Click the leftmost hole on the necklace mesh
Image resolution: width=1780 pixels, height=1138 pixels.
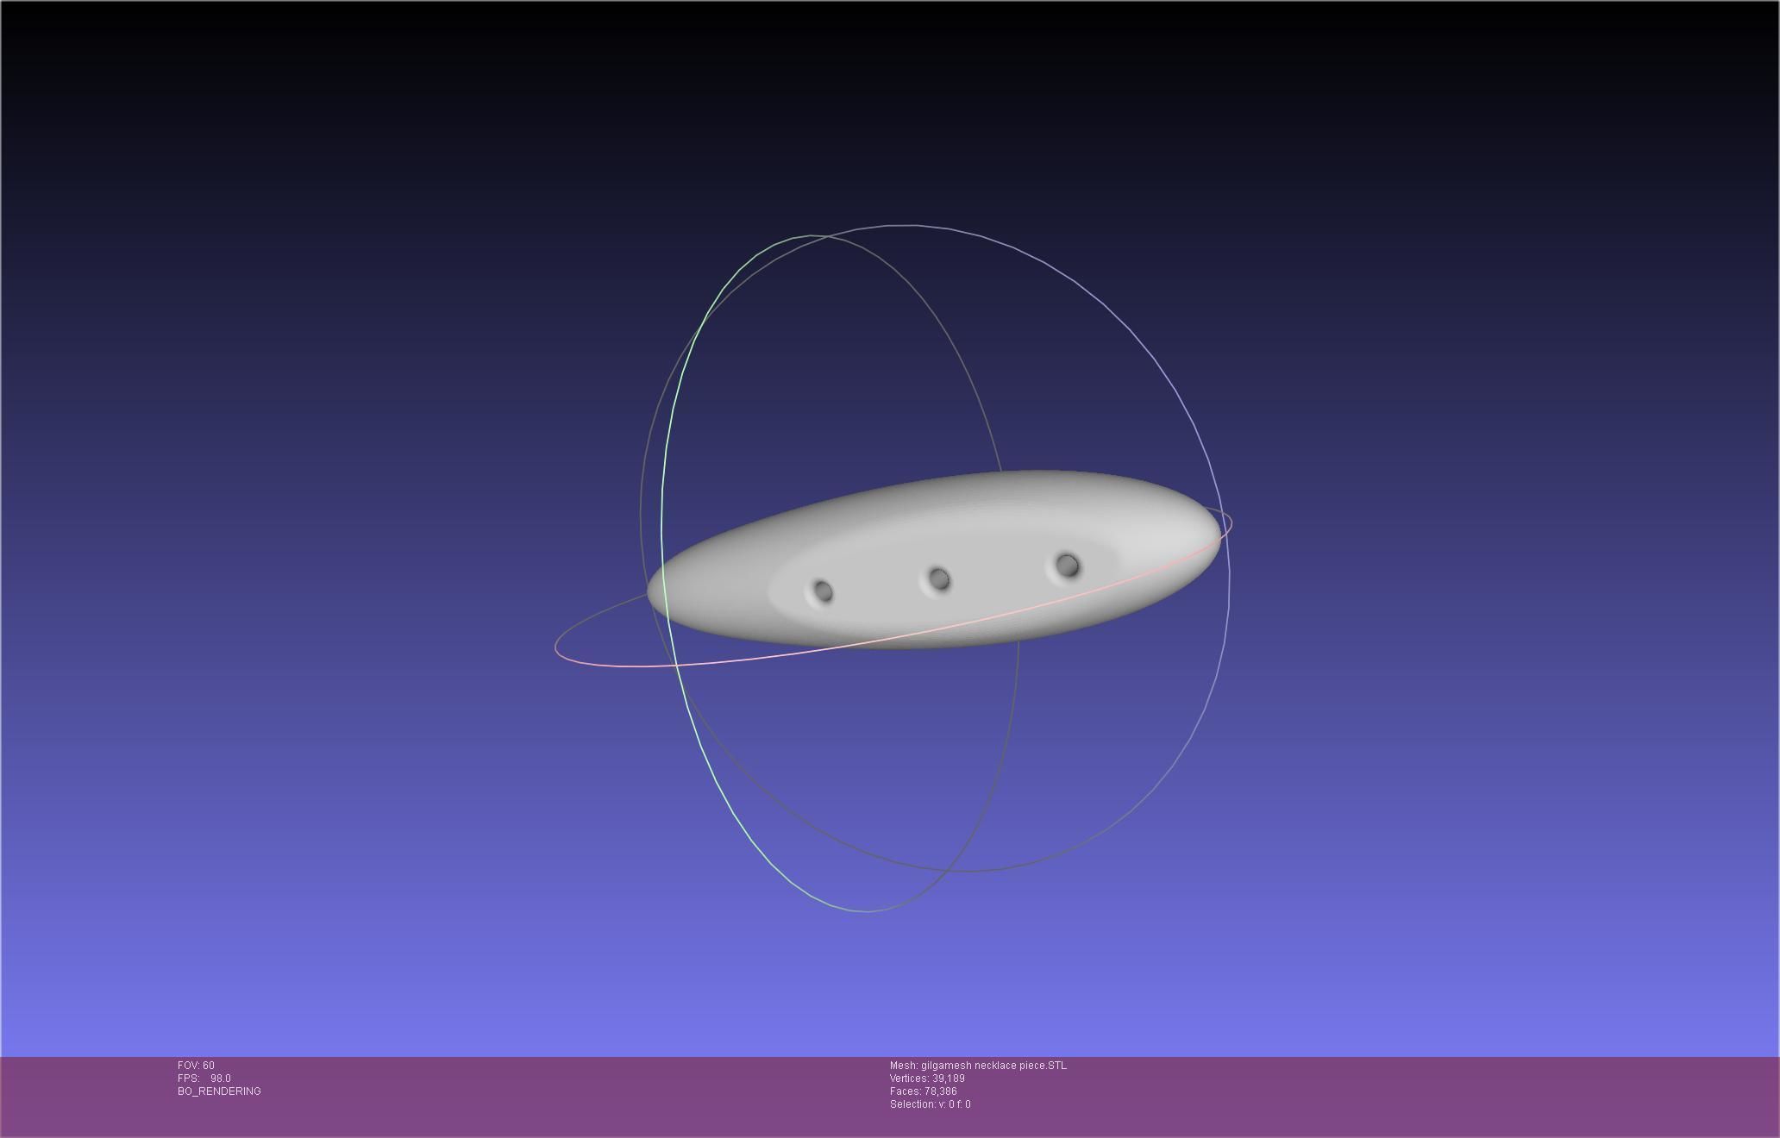[x=822, y=591]
